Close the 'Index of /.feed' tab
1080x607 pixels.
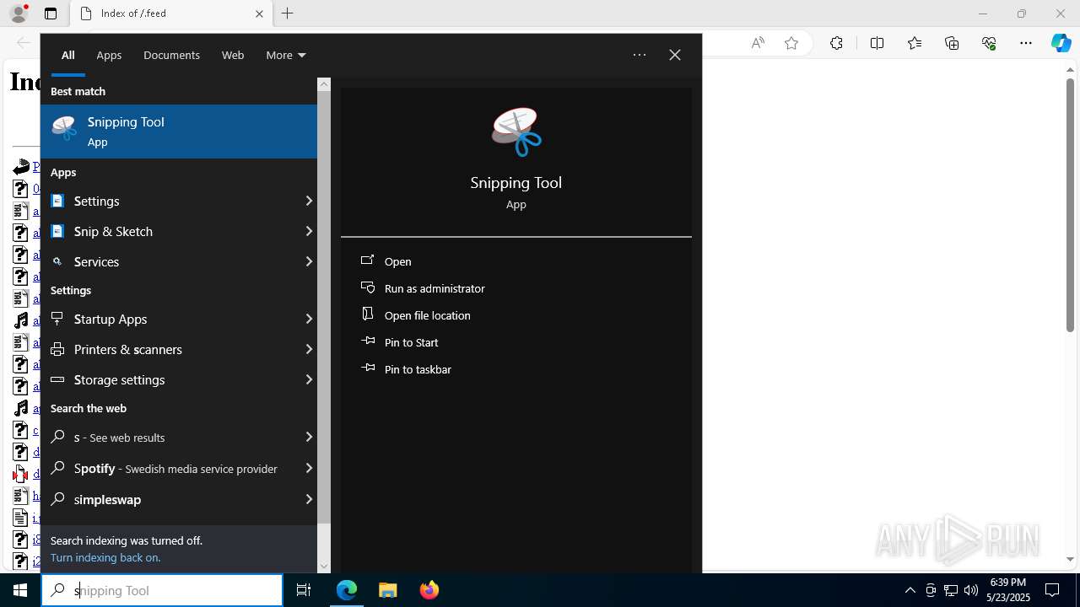pyautogui.click(x=259, y=13)
